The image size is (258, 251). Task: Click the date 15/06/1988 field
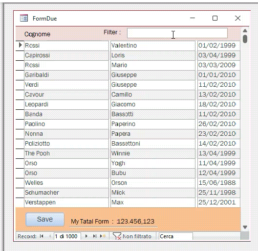coord(219,183)
